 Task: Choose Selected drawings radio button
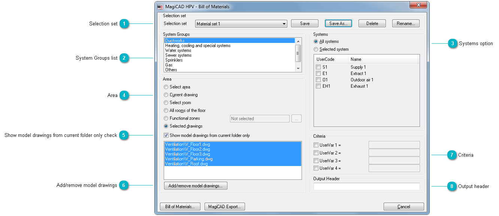click(166, 126)
